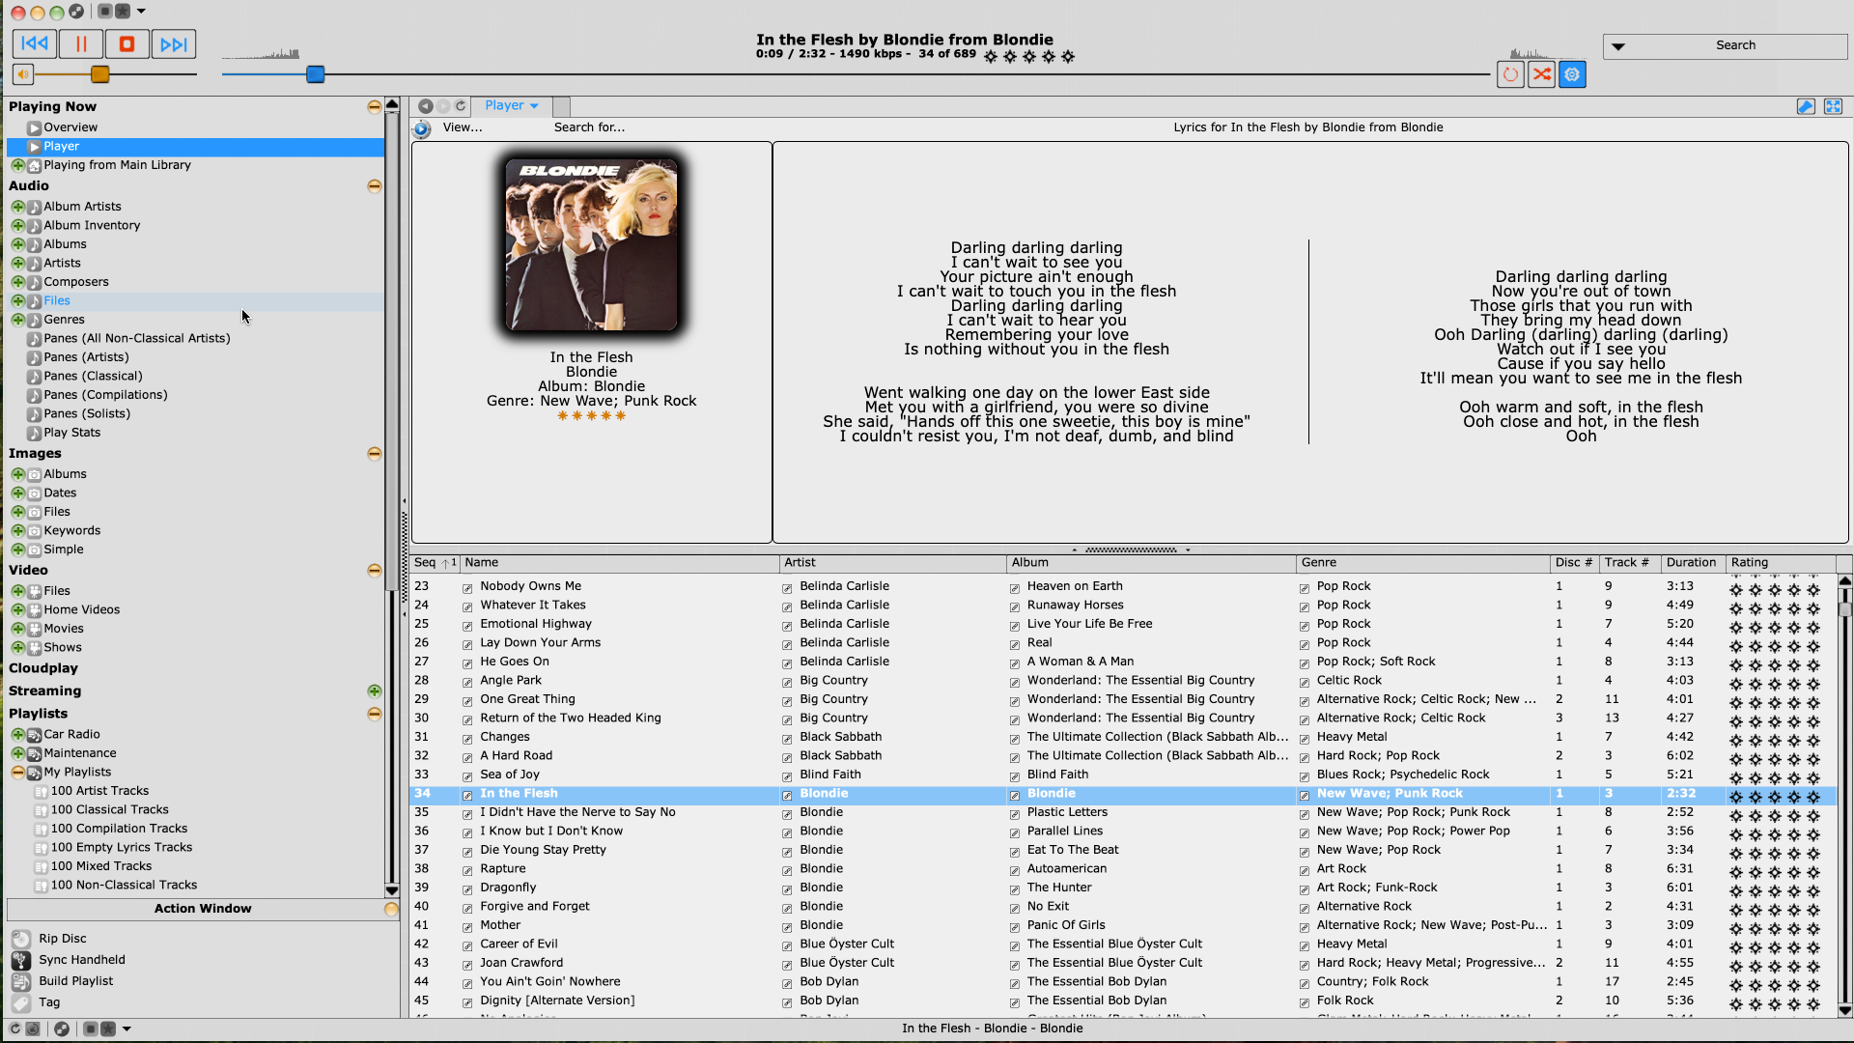The height and width of the screenshot is (1043, 1854).
Task: Open the Player dropdown in player bar
Action: point(512,104)
